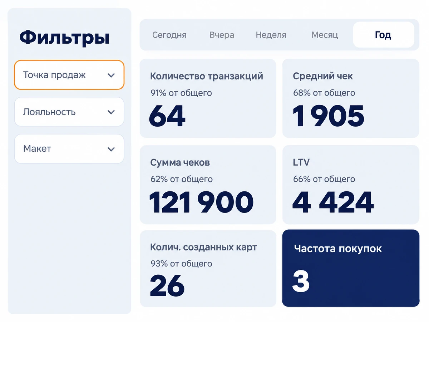This screenshot has height=372, width=429.
Task: Click the chevron in Точка продаж
Action: (111, 75)
